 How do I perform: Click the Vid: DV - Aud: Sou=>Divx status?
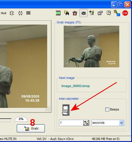(x=55, y=139)
